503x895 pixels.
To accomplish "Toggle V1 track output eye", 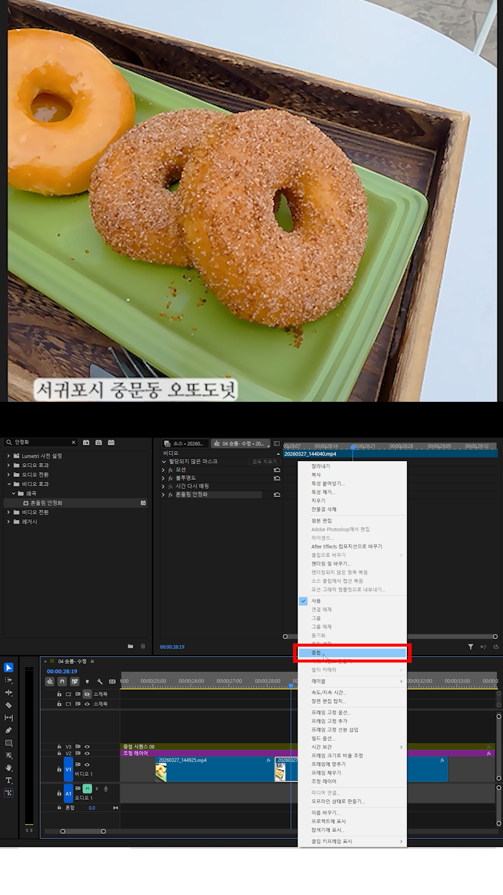I will (87, 764).
